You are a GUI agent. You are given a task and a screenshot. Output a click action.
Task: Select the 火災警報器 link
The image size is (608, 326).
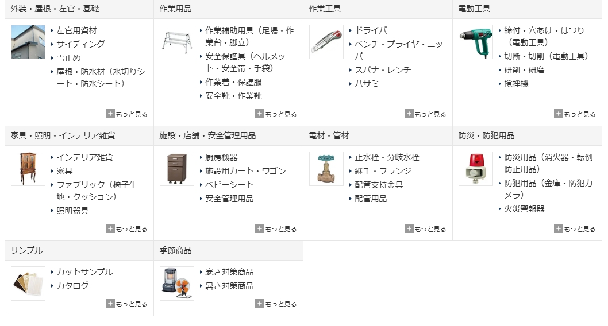pyautogui.click(x=524, y=209)
